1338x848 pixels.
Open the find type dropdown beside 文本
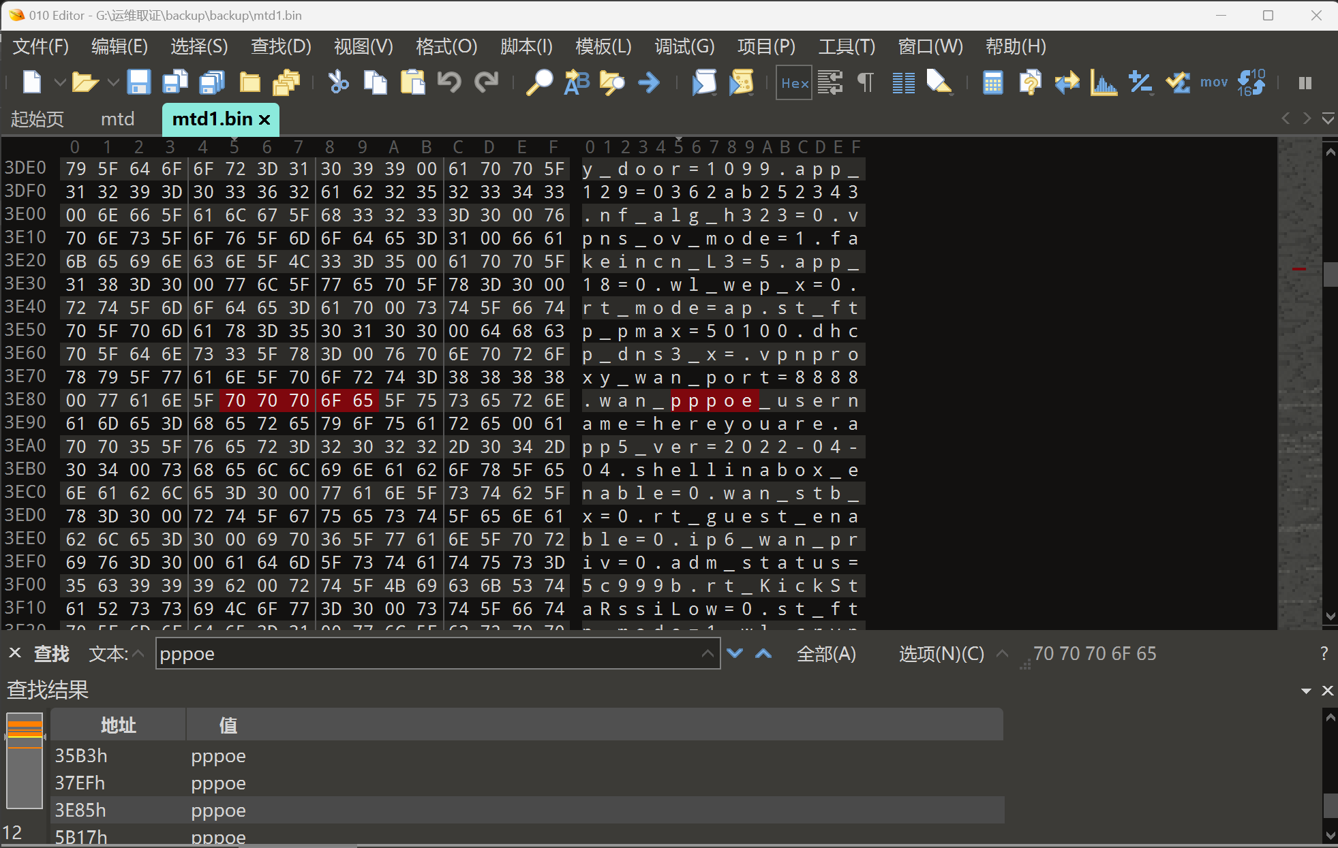138,654
